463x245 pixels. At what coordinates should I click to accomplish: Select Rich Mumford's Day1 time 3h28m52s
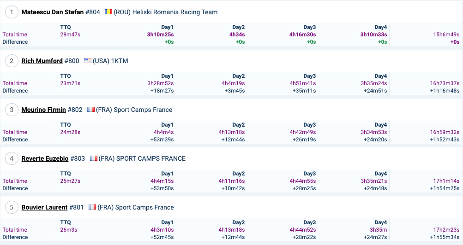tap(161, 83)
